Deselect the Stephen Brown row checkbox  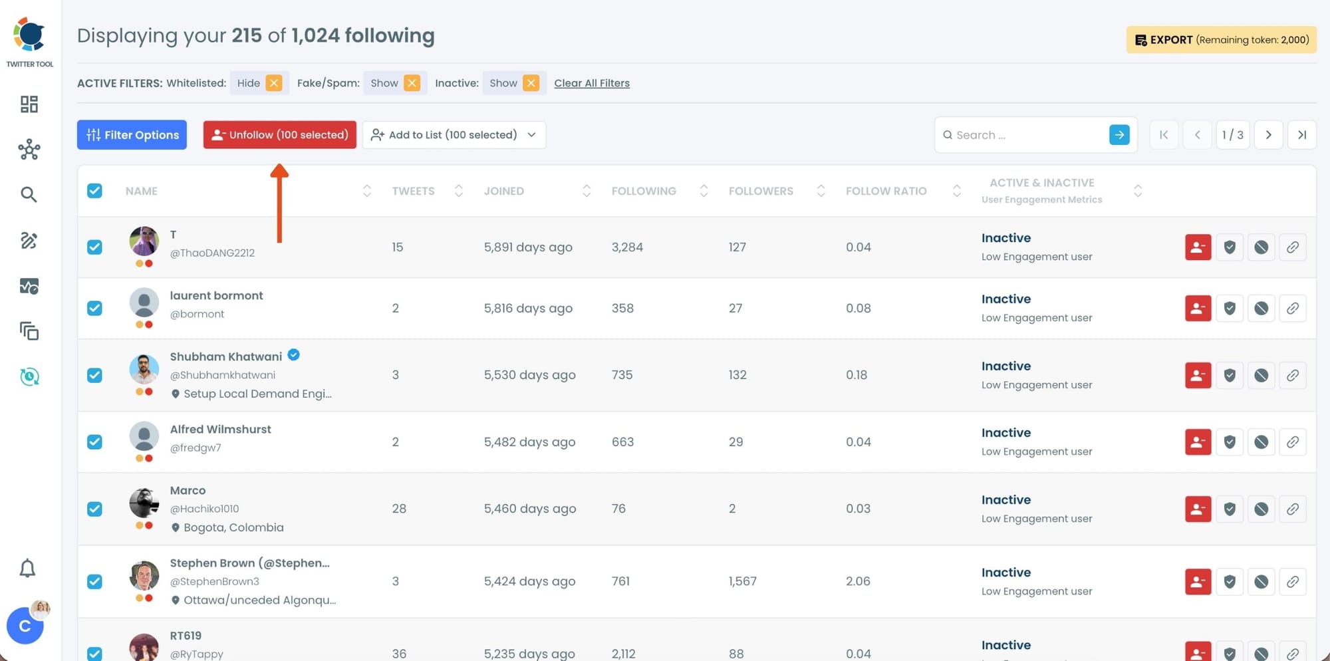click(x=95, y=582)
